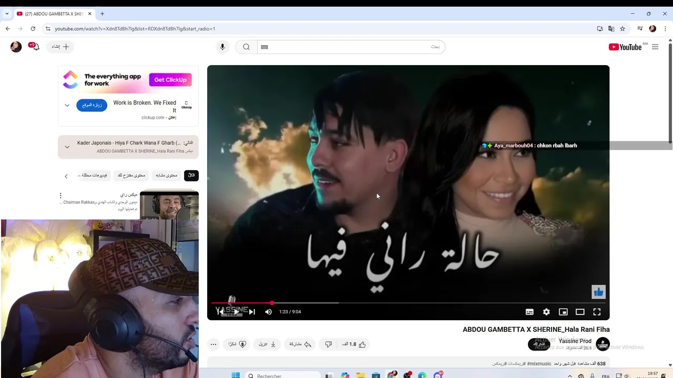Viewport: 673px width, 378px height.
Task: Toggle subtitles/closed captions on the player
Action: [x=529, y=312]
